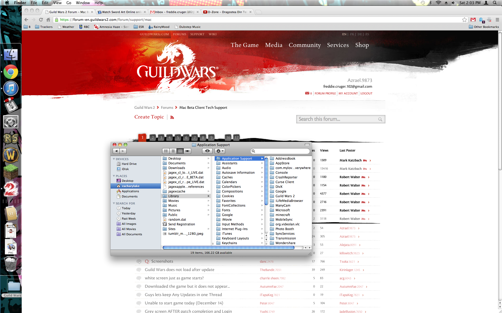This screenshot has width=502, height=313.
Task: Expand the Downloads folder arrow
Action: 209,168
